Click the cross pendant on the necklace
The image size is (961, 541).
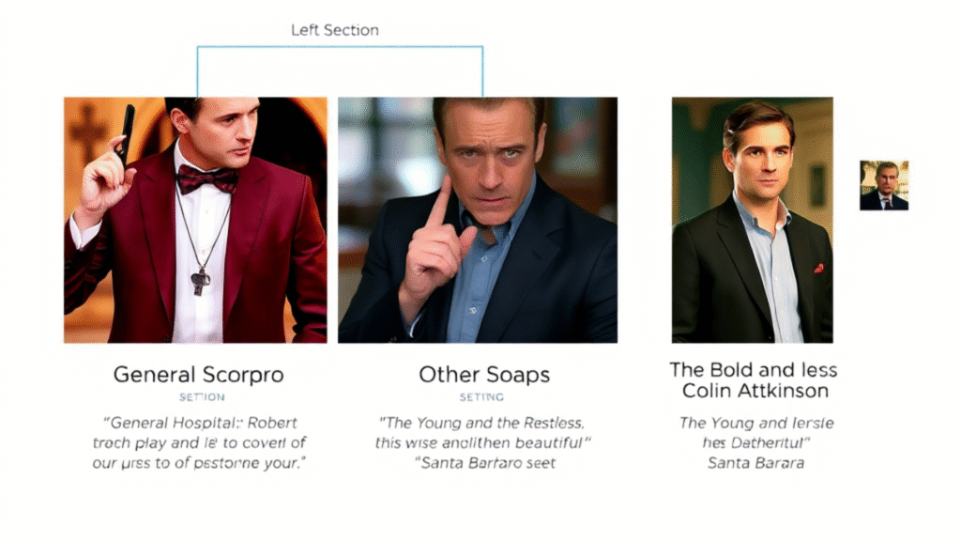(200, 282)
